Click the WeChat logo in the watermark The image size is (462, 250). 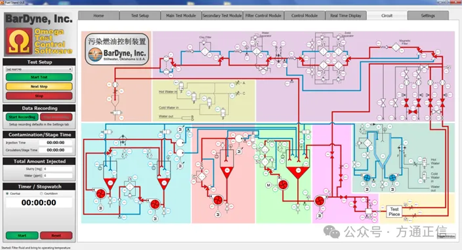(x=332, y=232)
